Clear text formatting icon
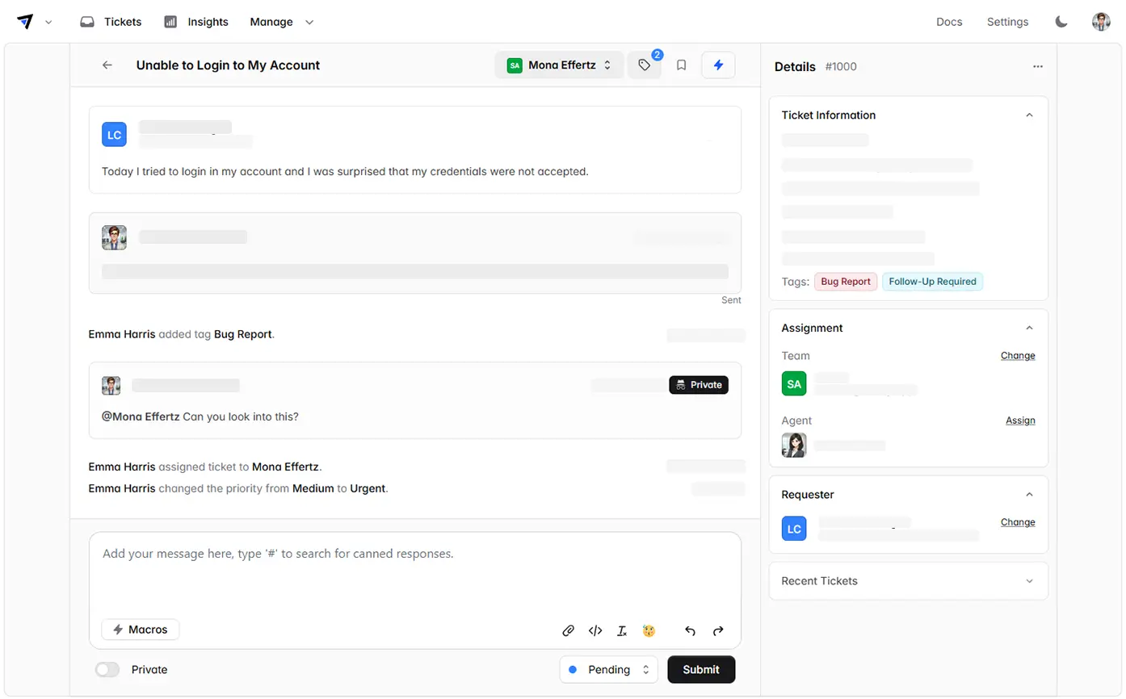 point(622,631)
